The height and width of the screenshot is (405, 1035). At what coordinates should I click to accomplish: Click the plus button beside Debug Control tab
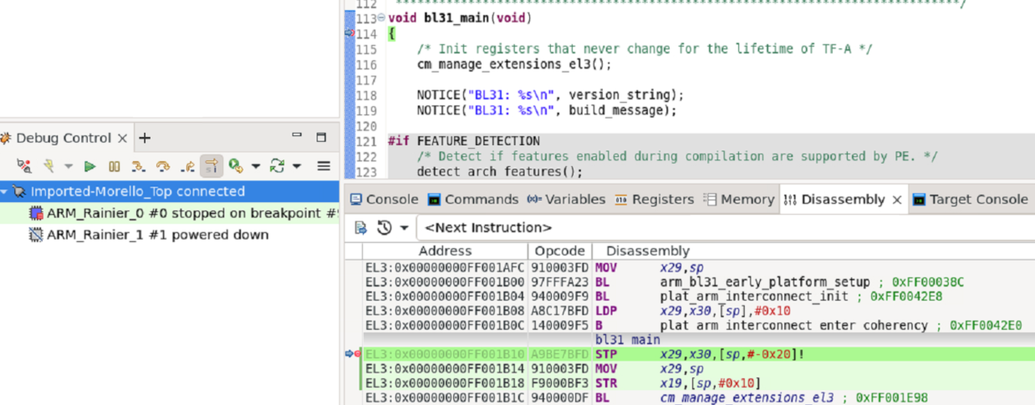tap(145, 139)
